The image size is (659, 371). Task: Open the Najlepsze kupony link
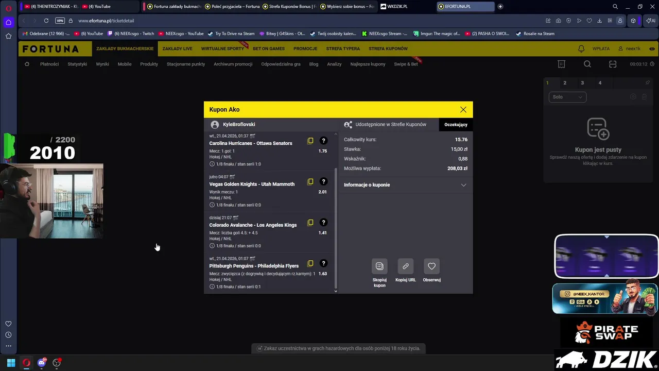pos(368,64)
